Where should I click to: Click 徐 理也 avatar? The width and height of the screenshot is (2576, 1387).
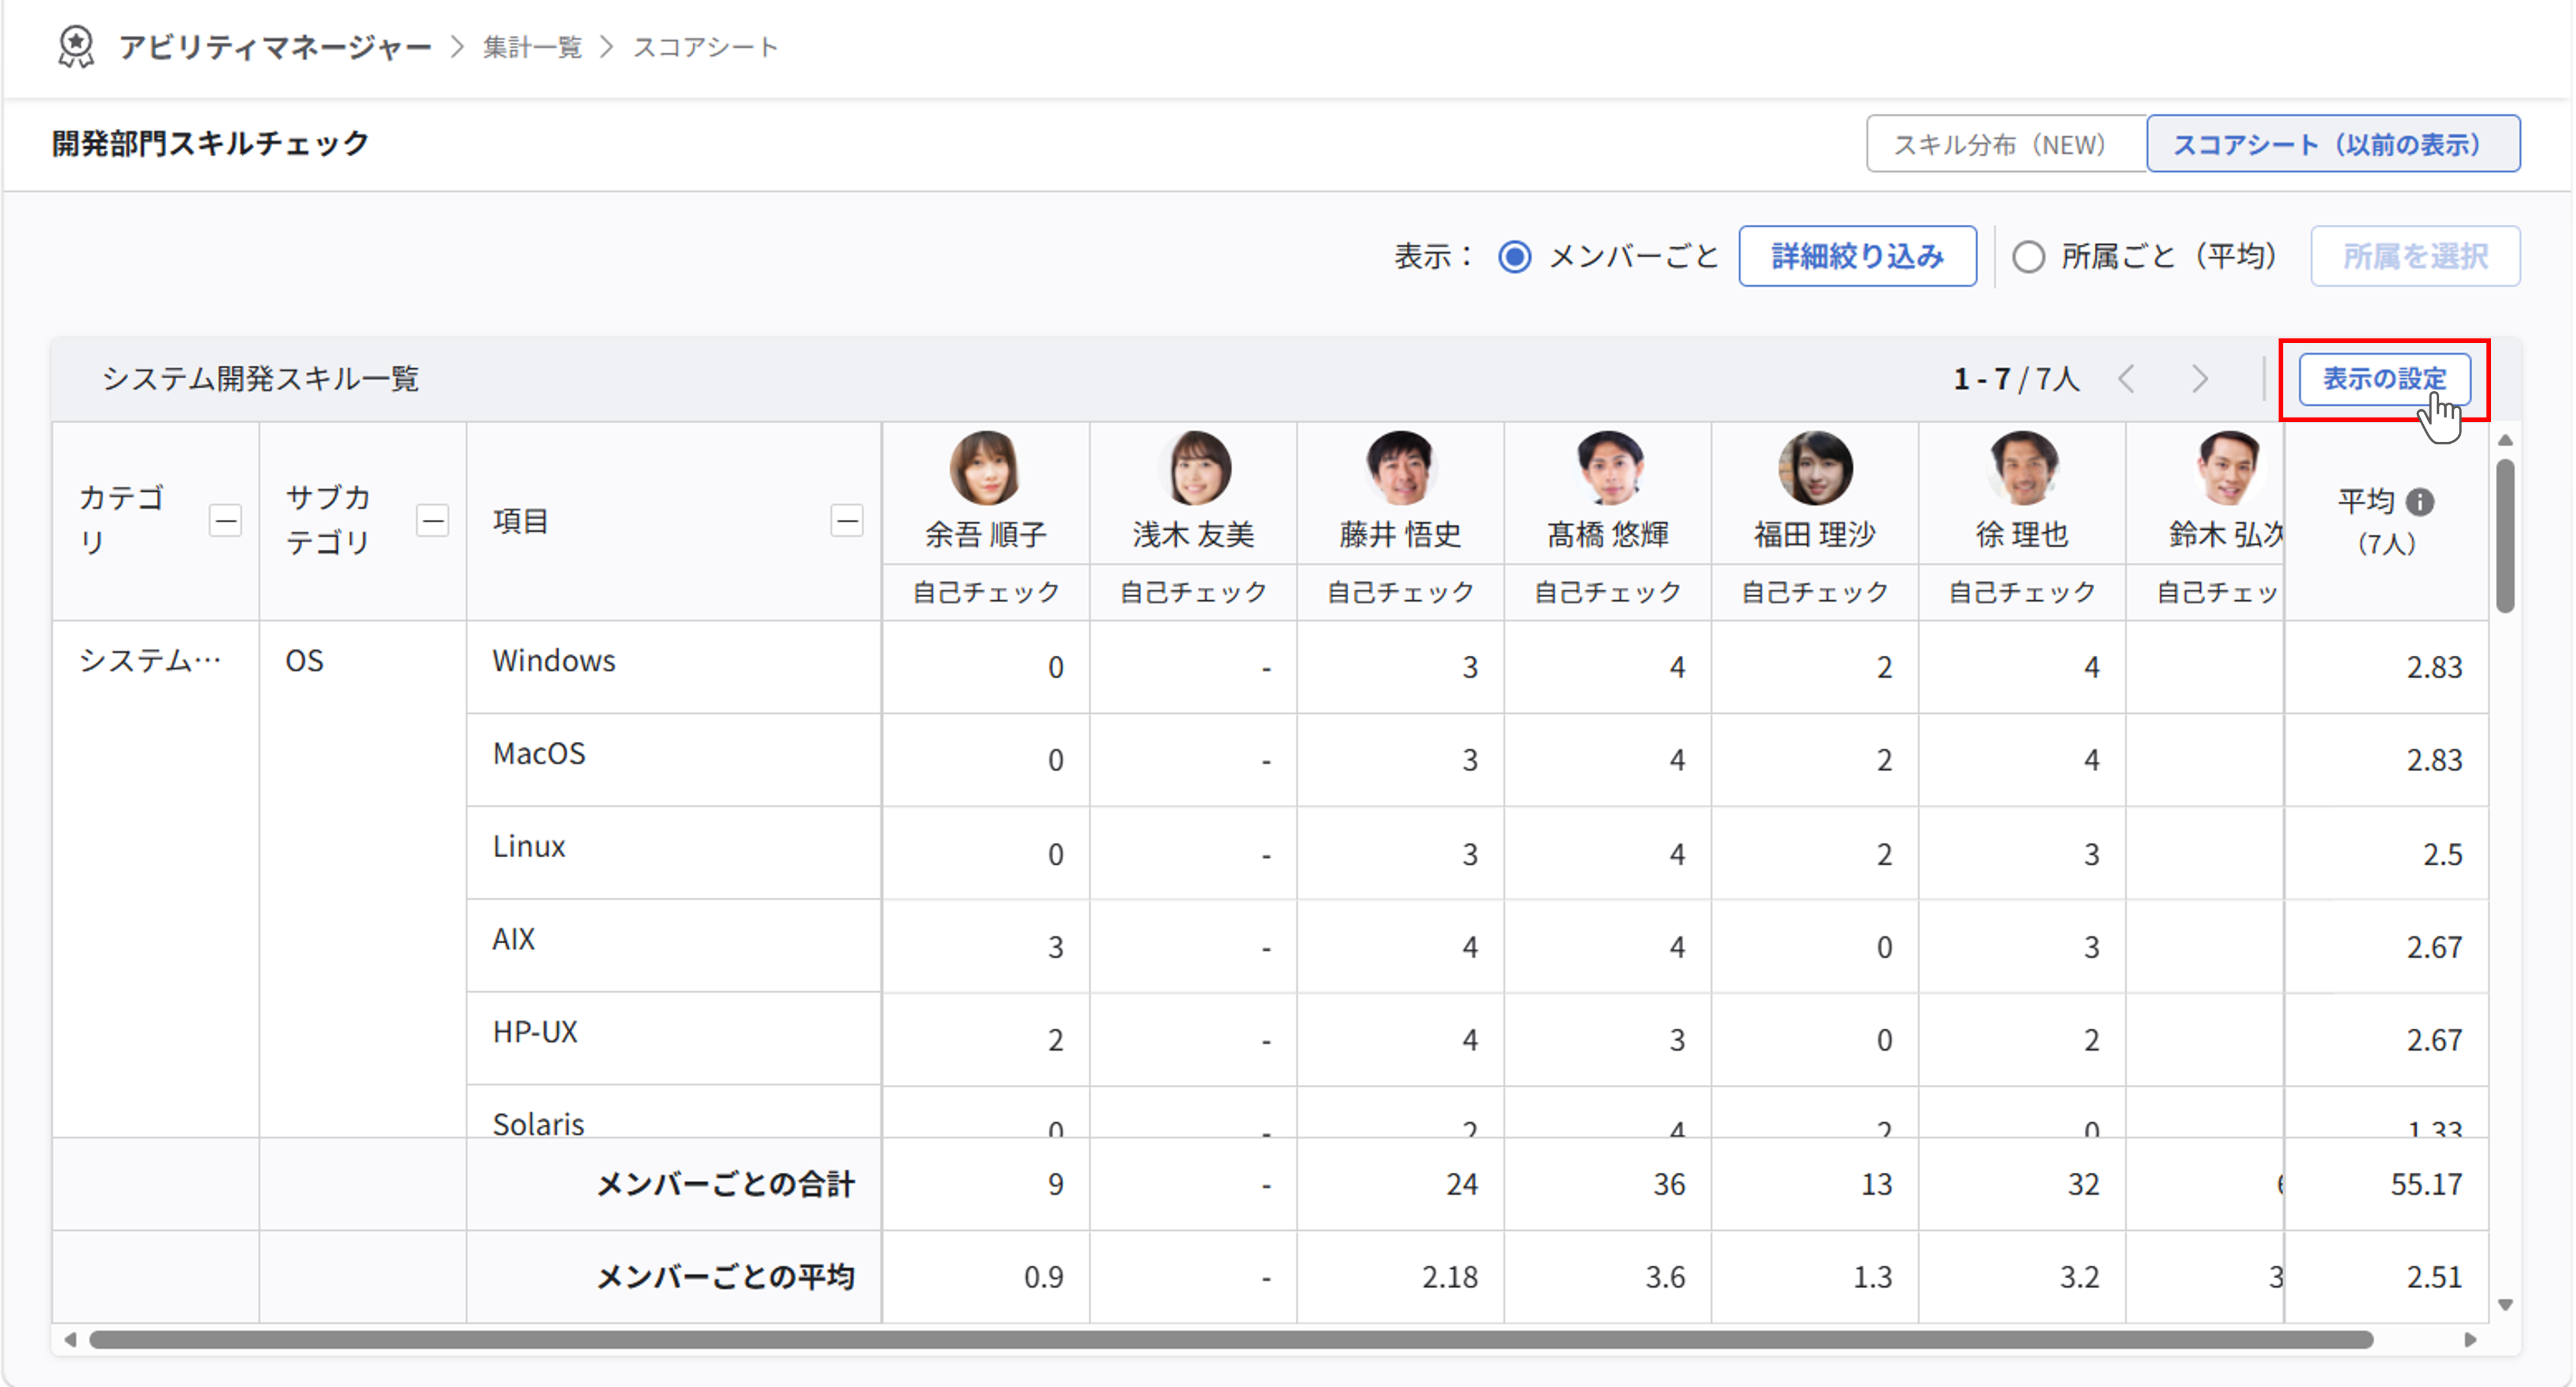click(x=2022, y=468)
